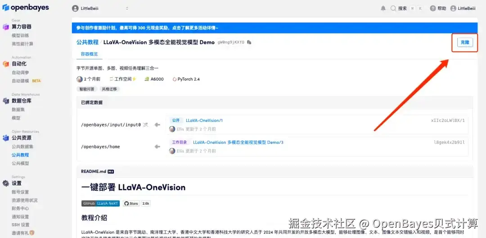This screenshot has width=486, height=238.
Task: Click the 已绑定数据 header
Action: [x=92, y=102]
